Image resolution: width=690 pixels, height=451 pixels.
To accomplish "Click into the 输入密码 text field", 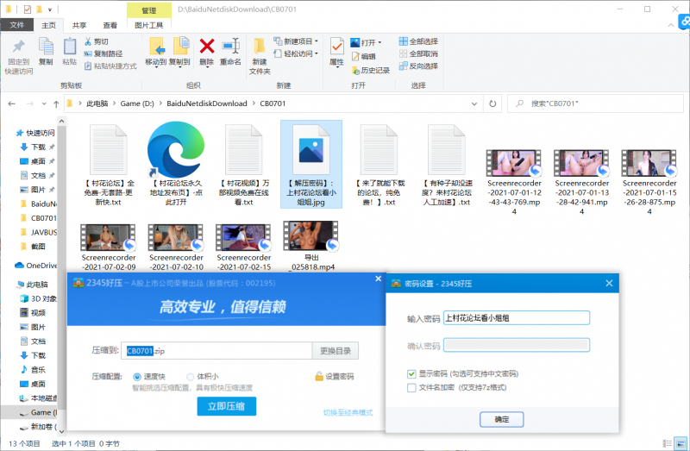I will 516,317.
